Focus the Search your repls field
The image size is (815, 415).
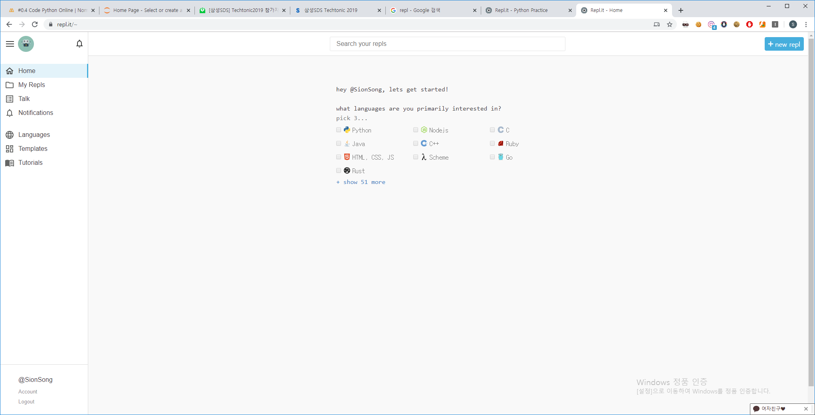447,44
